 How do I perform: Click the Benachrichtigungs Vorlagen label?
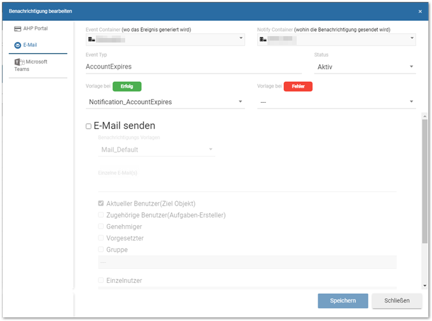129,138
